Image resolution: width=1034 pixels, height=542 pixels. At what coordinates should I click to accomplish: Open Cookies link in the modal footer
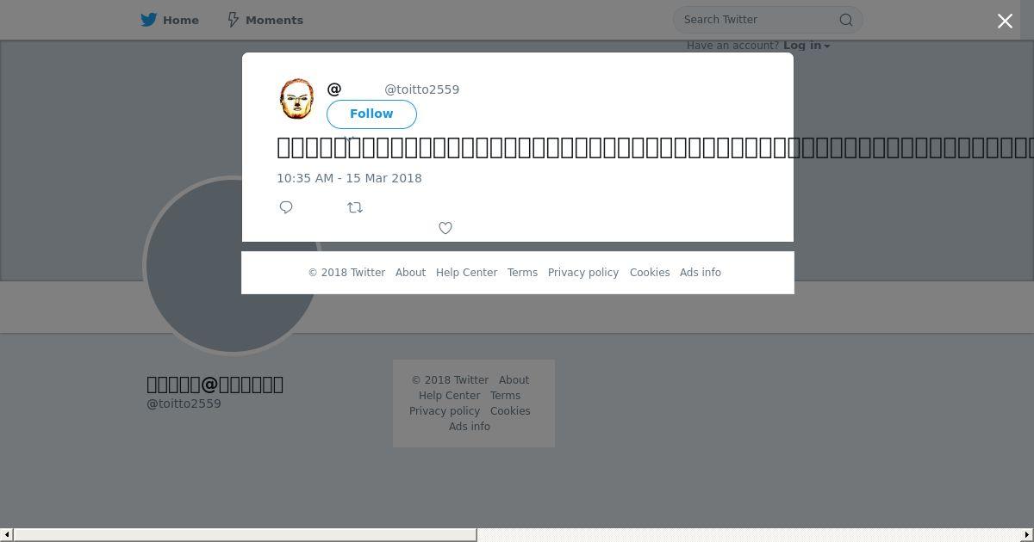(x=650, y=273)
